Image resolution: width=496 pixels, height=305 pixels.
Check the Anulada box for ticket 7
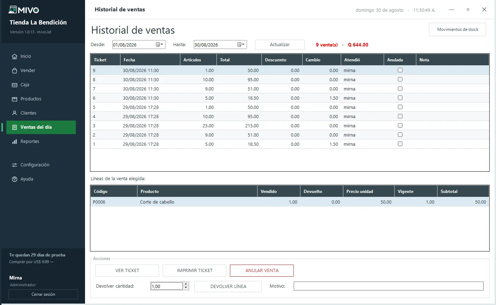[x=400, y=89]
